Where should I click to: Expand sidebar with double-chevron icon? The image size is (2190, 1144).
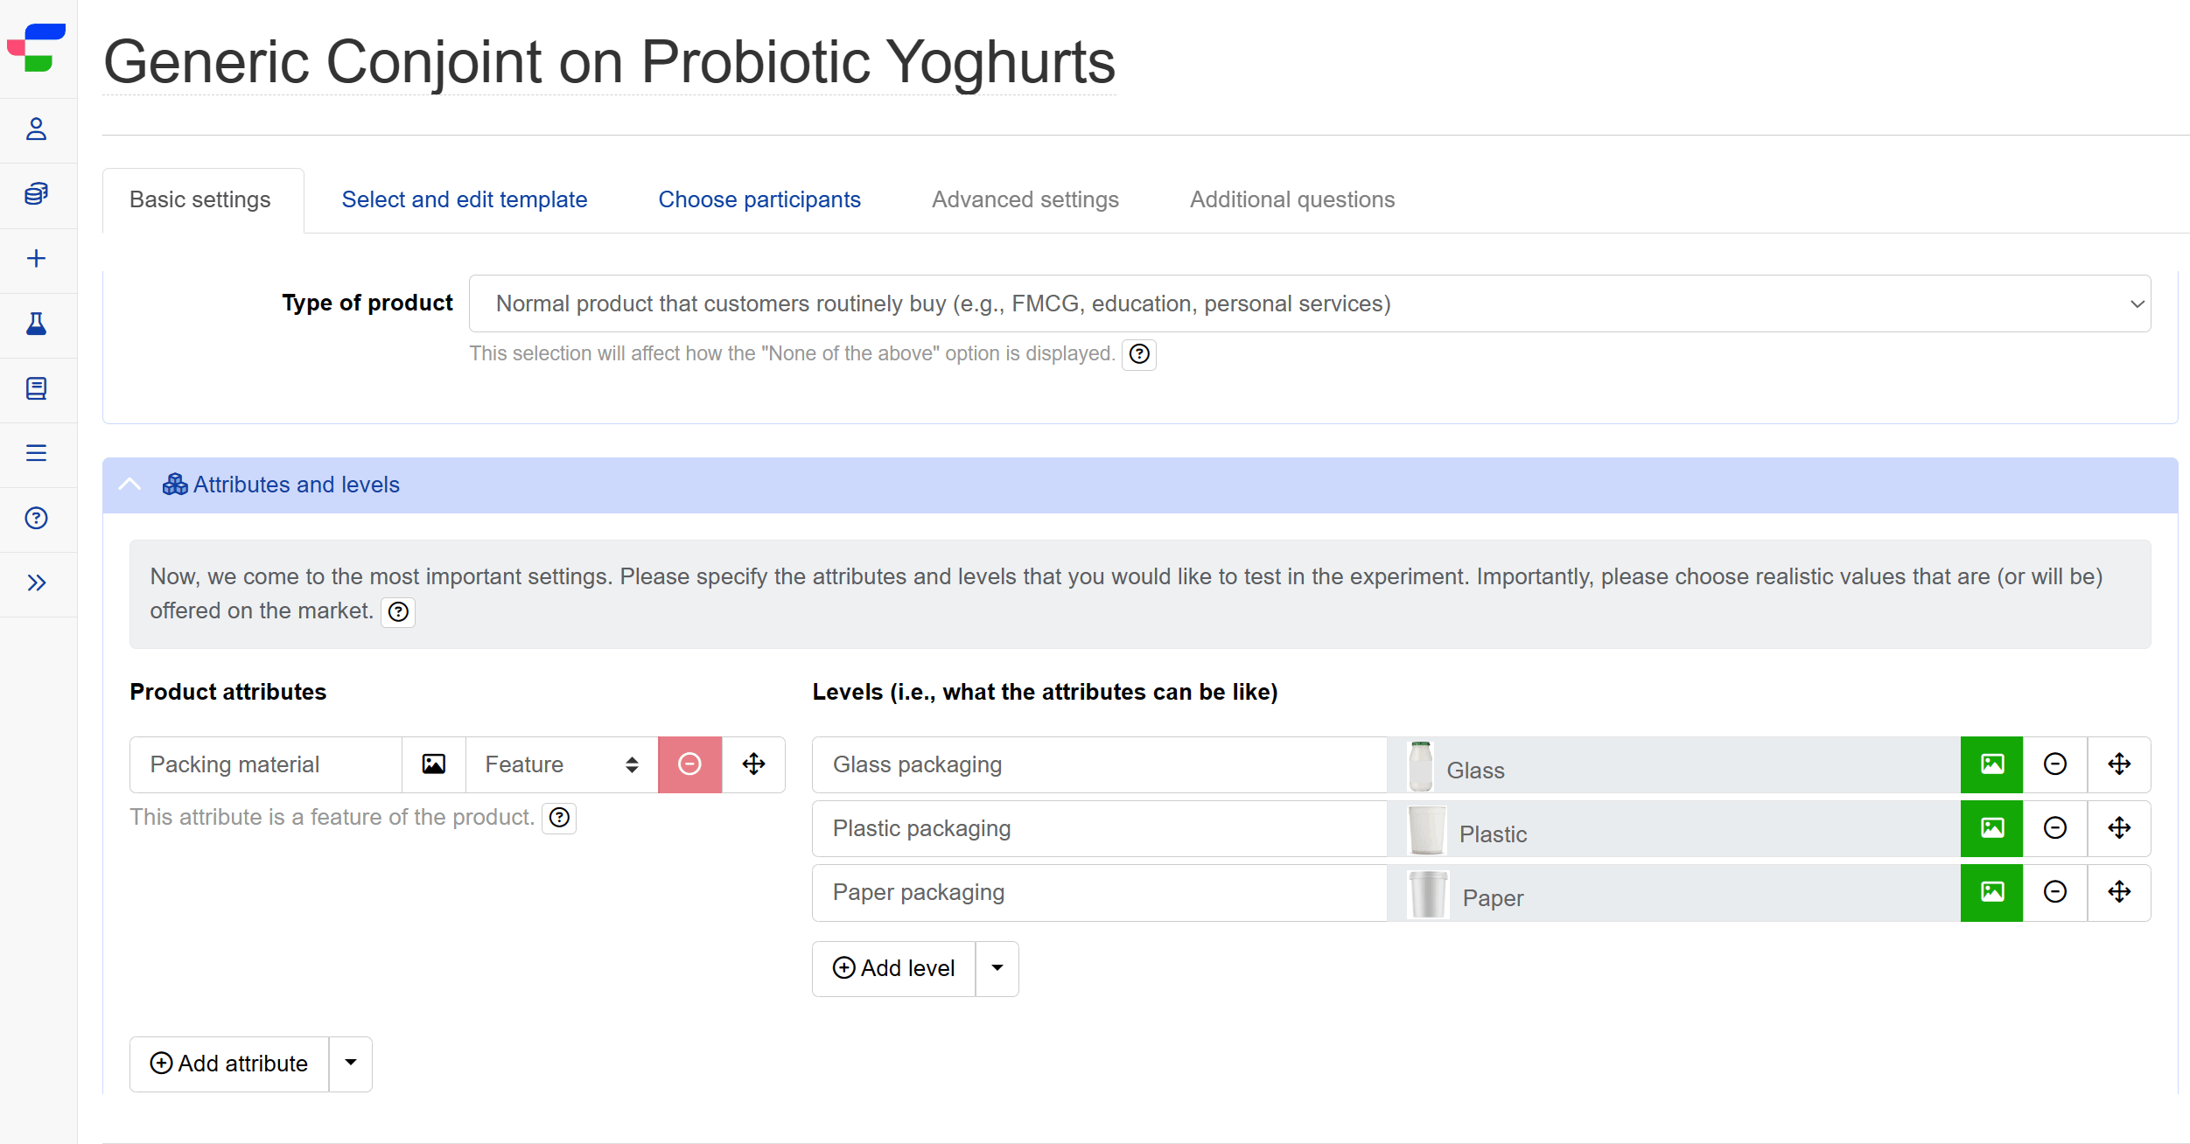point(36,582)
